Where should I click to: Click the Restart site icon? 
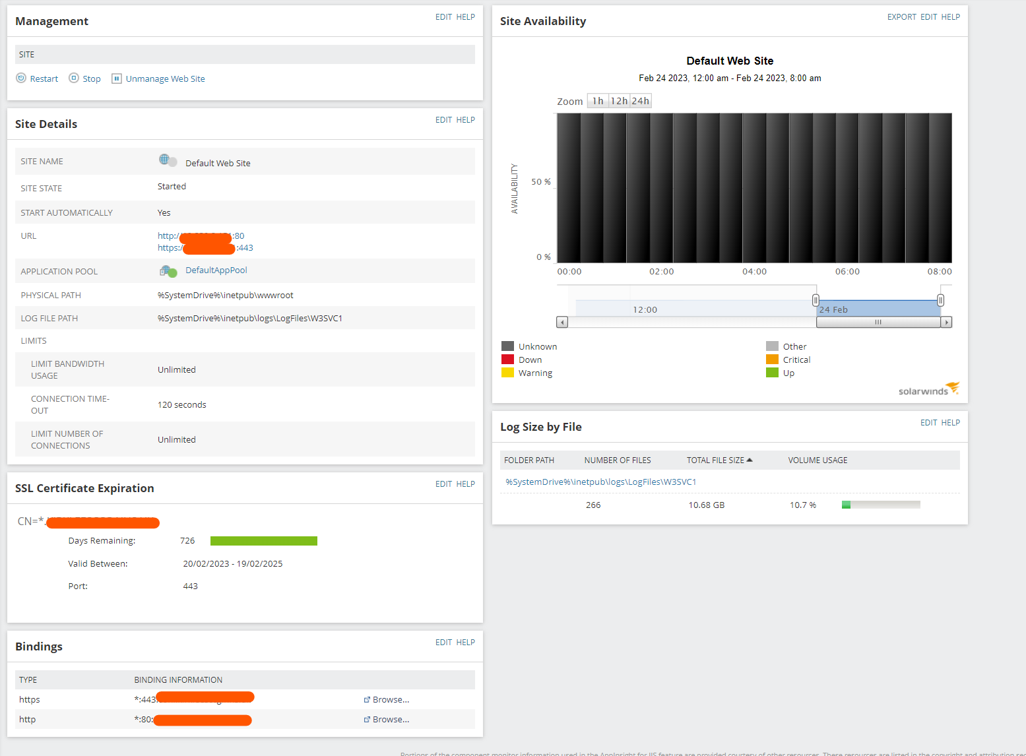coord(21,78)
